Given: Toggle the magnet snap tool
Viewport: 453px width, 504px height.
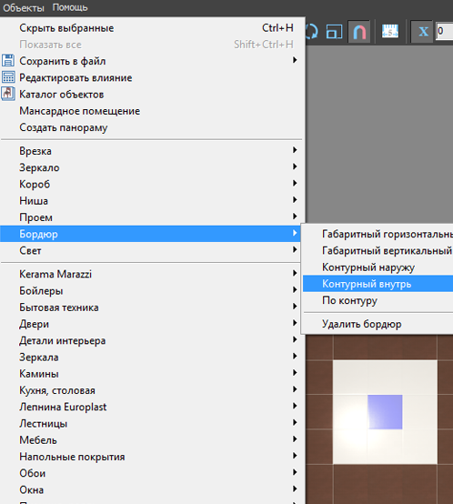Looking at the screenshot, I should point(359,32).
